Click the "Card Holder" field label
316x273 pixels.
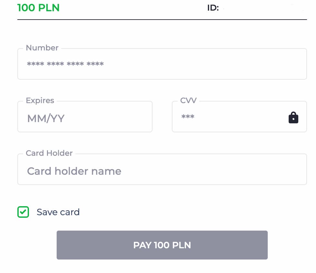(x=49, y=153)
